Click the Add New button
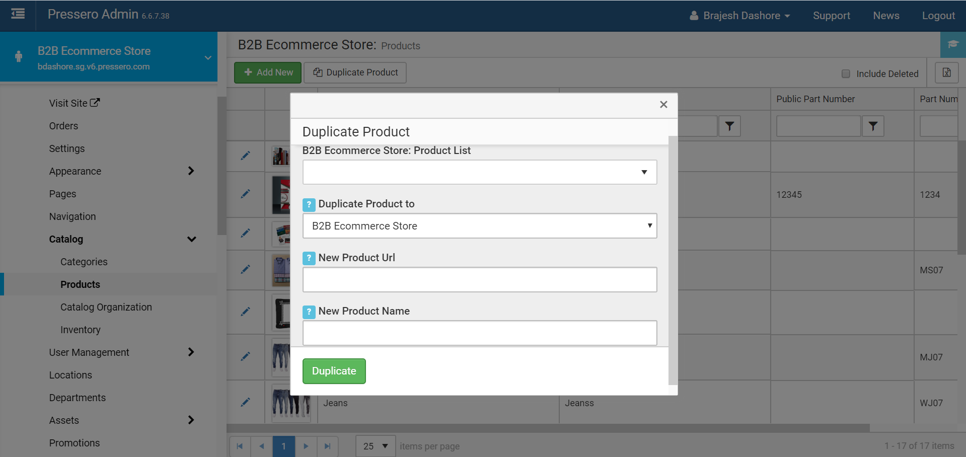This screenshot has width=966, height=457. pos(268,72)
